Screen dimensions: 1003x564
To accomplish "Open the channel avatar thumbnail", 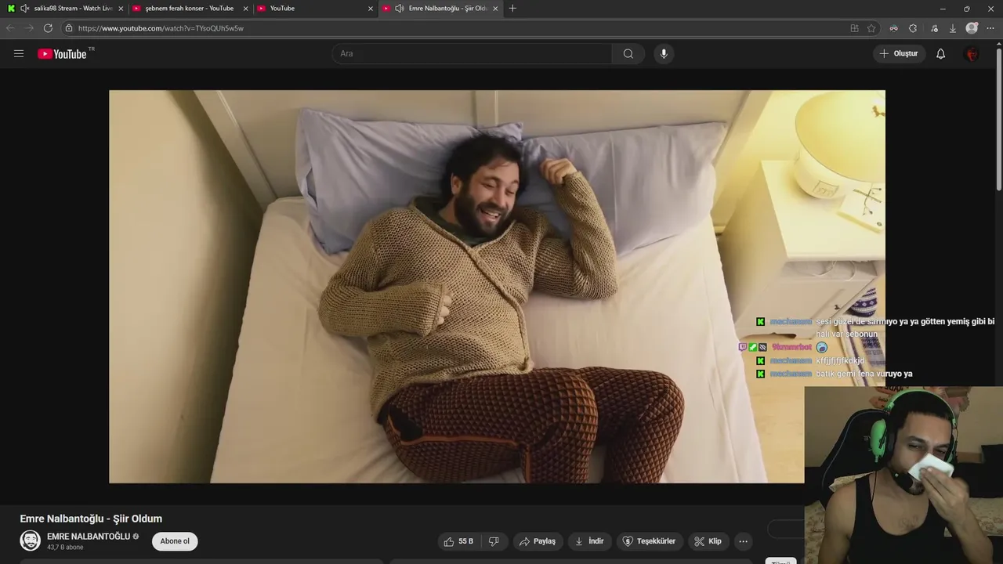I will coord(30,541).
